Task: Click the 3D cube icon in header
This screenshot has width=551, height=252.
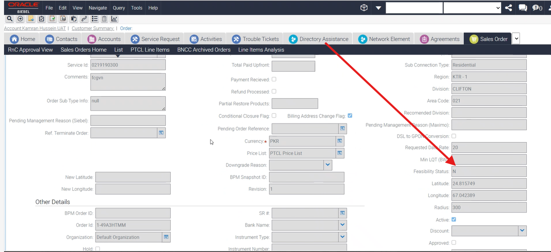Action: click(364, 8)
